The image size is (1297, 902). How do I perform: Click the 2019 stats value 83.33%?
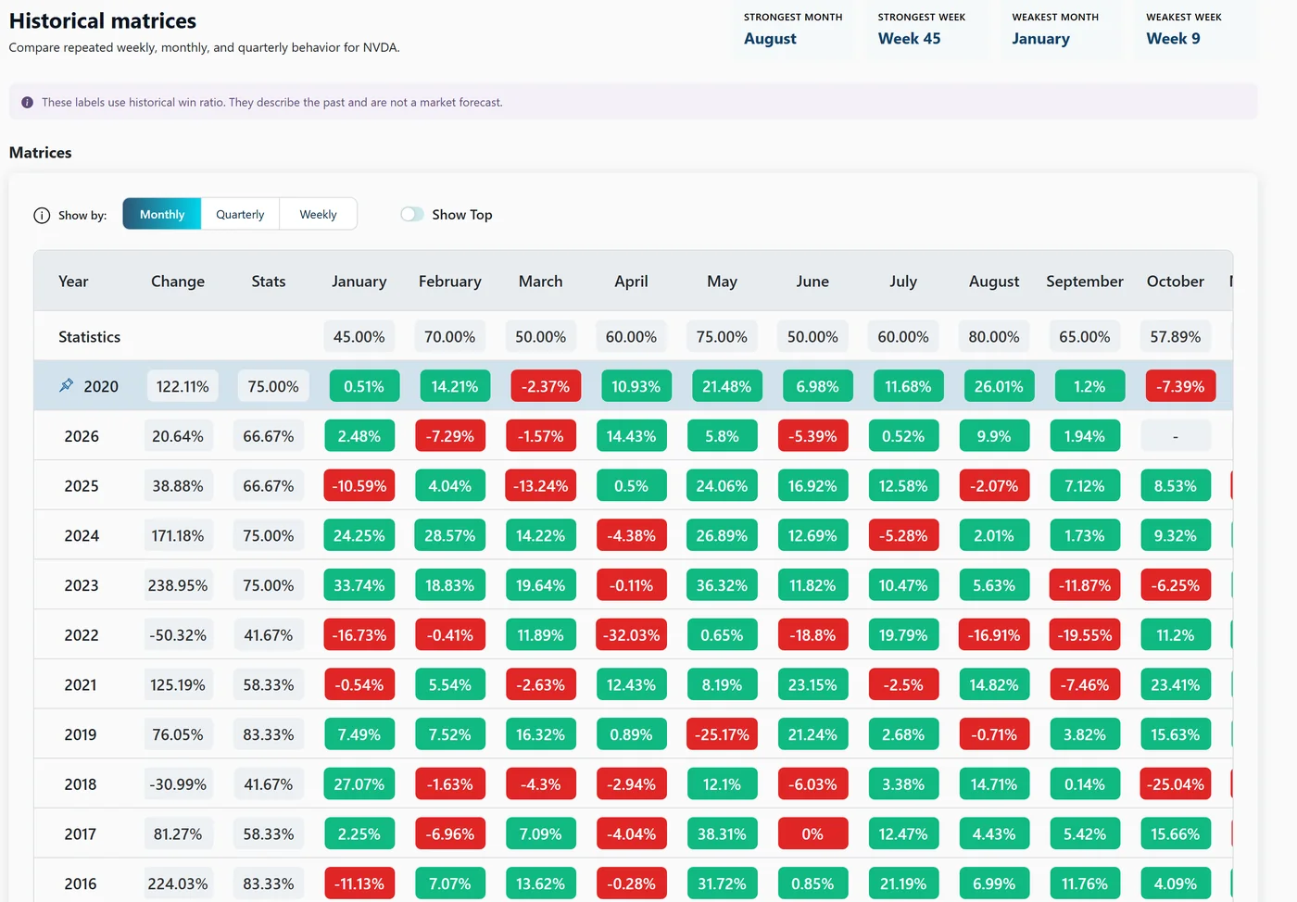(269, 735)
